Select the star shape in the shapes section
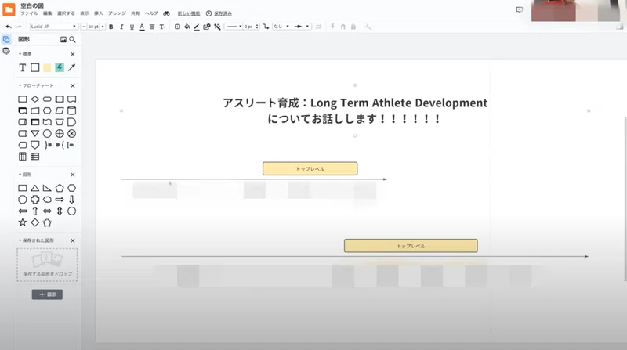 [x=23, y=222]
